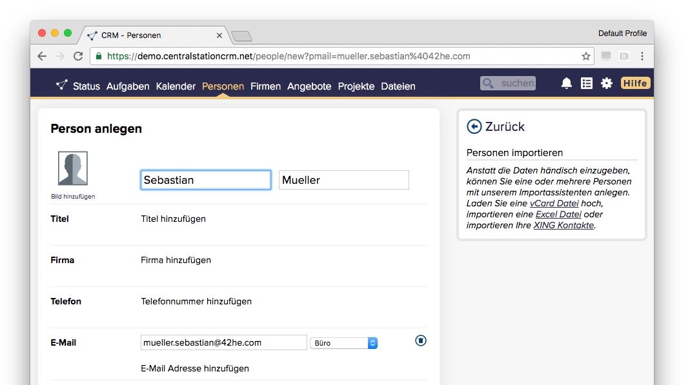Viewport: 690px width, 385px height.
Task: Focus the last name field containing Mueller
Action: coord(343,180)
